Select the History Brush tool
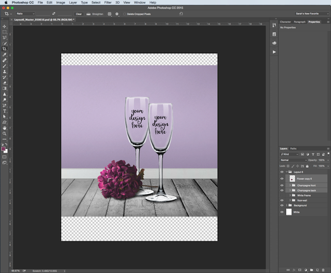 click(x=4, y=77)
